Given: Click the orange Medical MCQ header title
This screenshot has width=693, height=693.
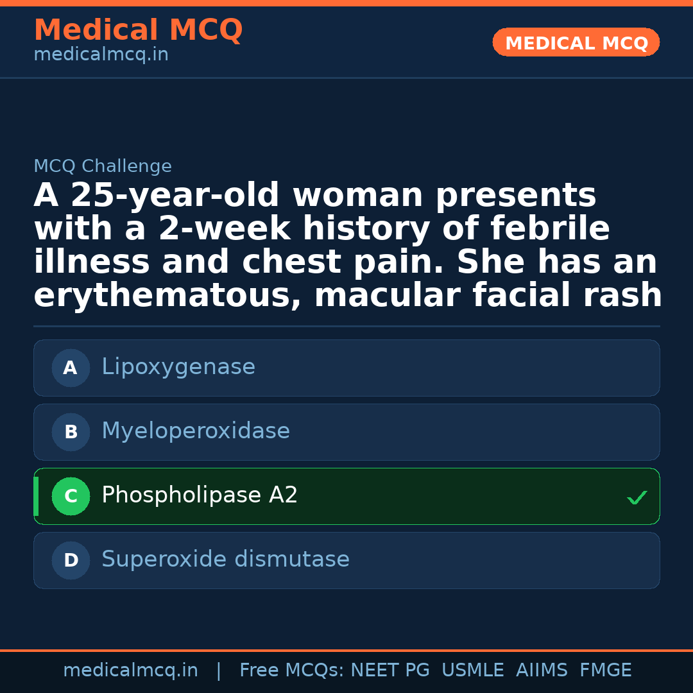Looking at the screenshot, I should coord(138,30).
